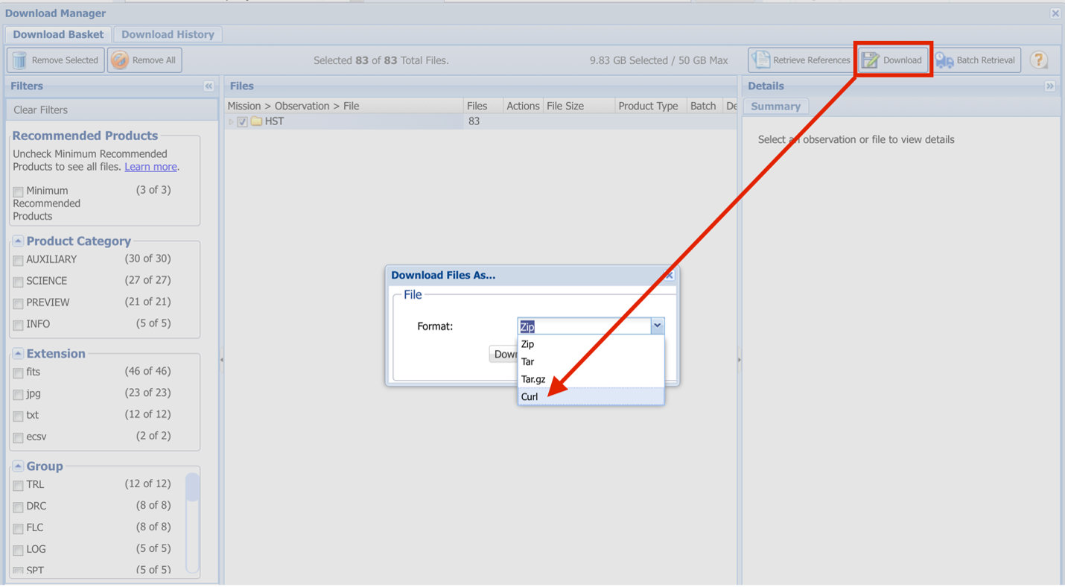1065x587 pixels.
Task: Open the Learn more link
Action: 150,167
